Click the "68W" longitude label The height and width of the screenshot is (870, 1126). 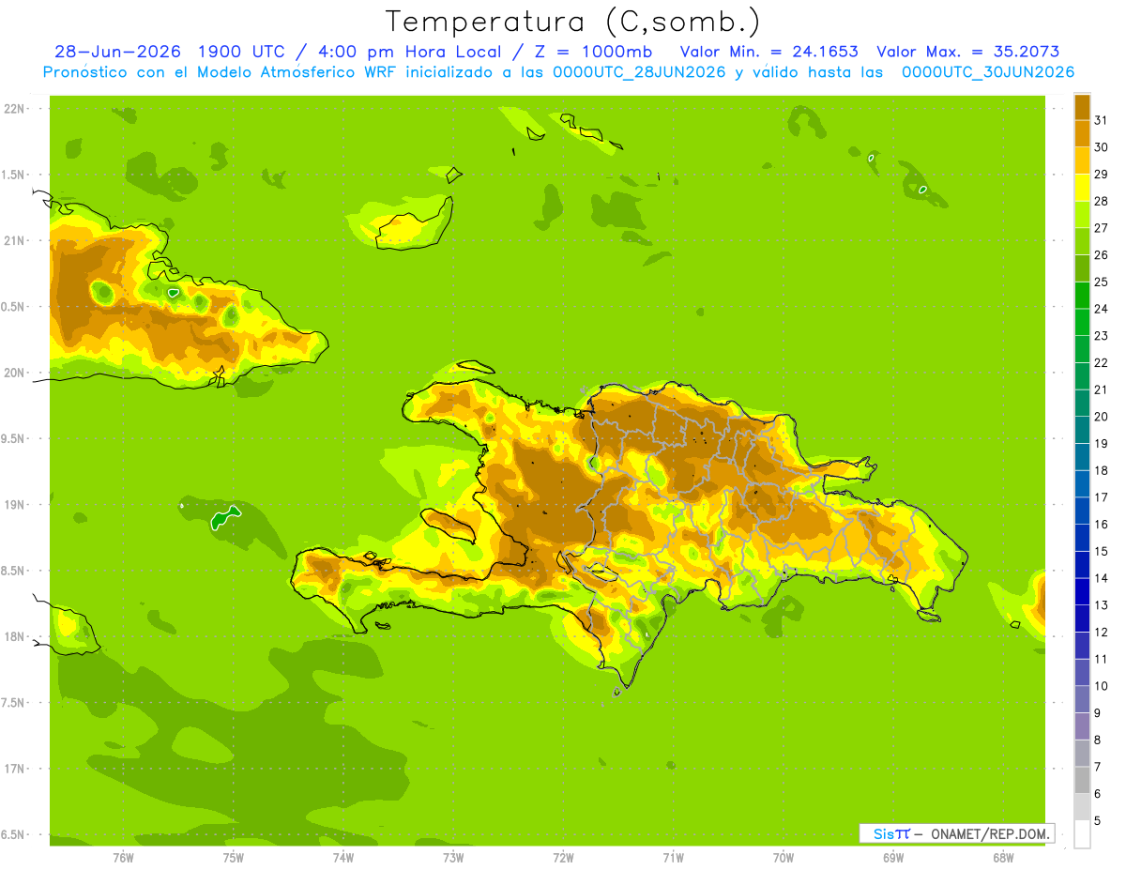[x=1003, y=857]
